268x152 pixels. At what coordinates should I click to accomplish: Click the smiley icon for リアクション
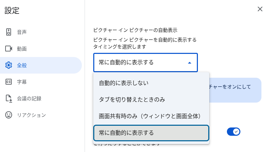(x=9, y=115)
